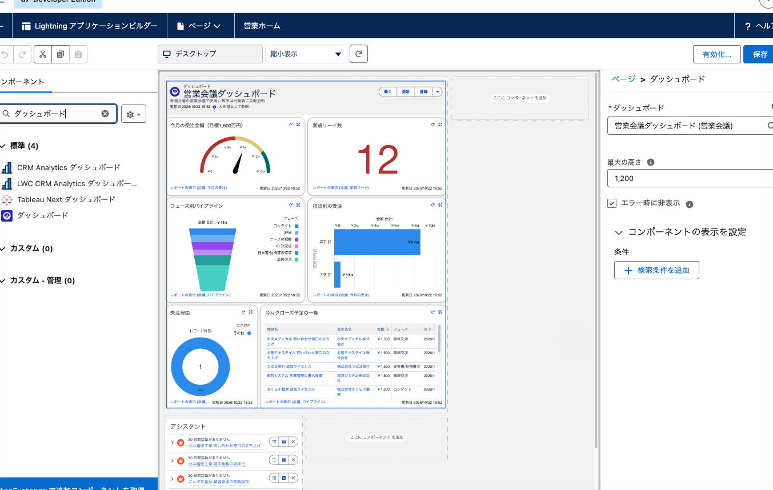Click the 保存 save button
Viewport: 773px width, 490px height.
pyautogui.click(x=759, y=54)
